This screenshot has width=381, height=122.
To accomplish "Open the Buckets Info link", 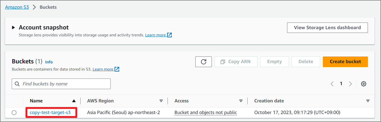I will (49, 62).
